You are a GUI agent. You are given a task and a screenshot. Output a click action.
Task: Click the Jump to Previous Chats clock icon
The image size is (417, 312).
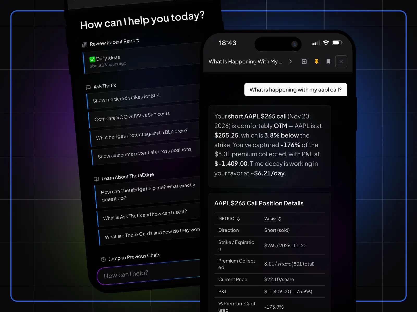[x=103, y=259]
